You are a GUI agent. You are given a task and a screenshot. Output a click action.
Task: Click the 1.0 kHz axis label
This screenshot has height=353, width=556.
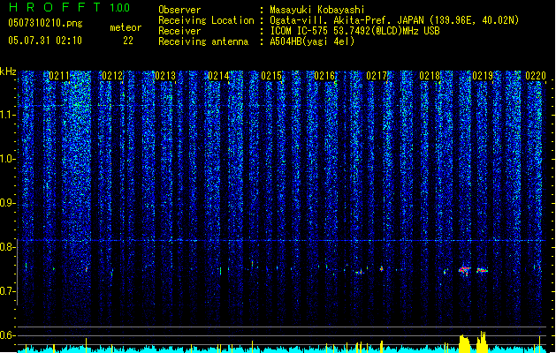coord(7,159)
